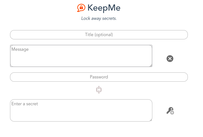Add a secret with the key-plus icon
Viewport: 203px width, 137px height.
[x=170, y=111]
